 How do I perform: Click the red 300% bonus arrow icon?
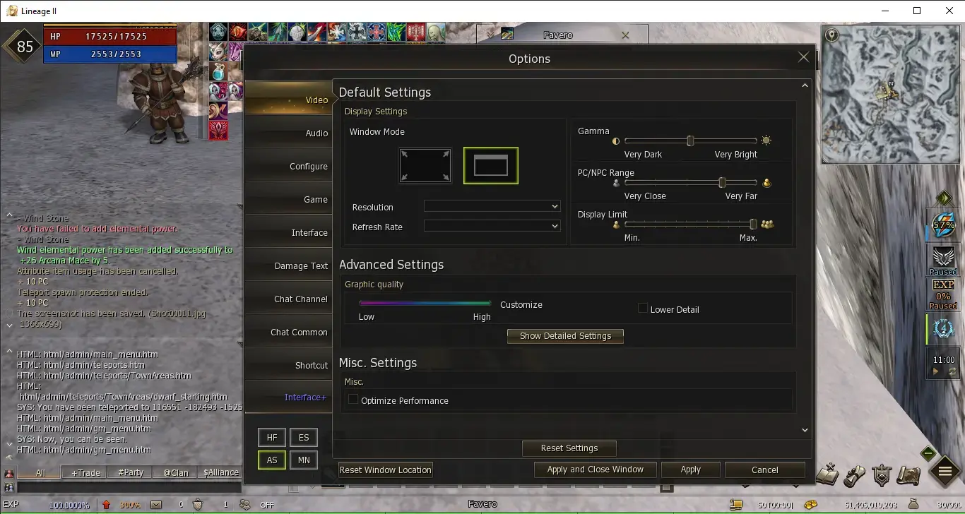pyautogui.click(x=106, y=505)
